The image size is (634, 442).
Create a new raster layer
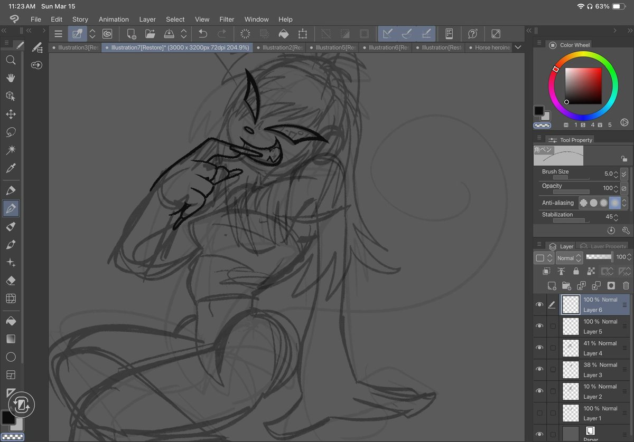[x=552, y=285]
